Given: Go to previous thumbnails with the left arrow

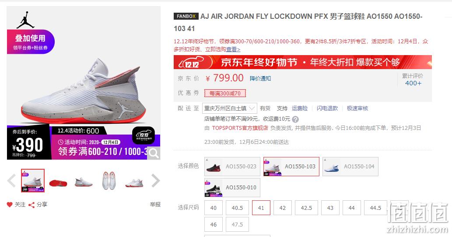Looking at the screenshot, I should pos(12,181).
